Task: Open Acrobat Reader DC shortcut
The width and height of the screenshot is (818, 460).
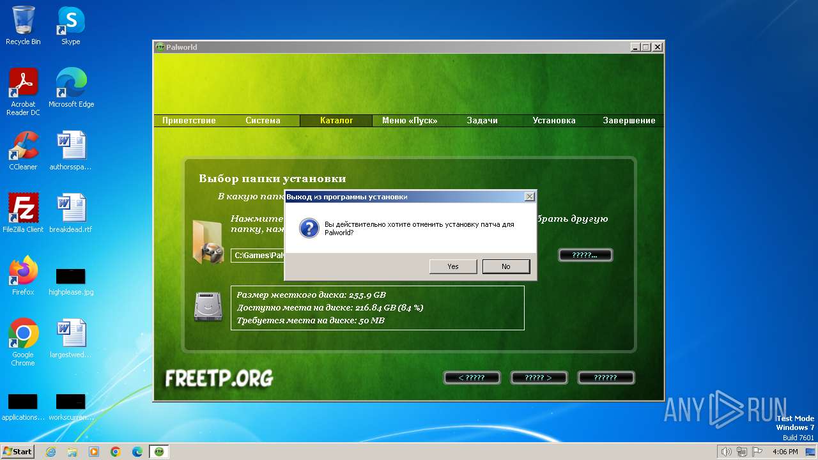Action: [x=23, y=92]
